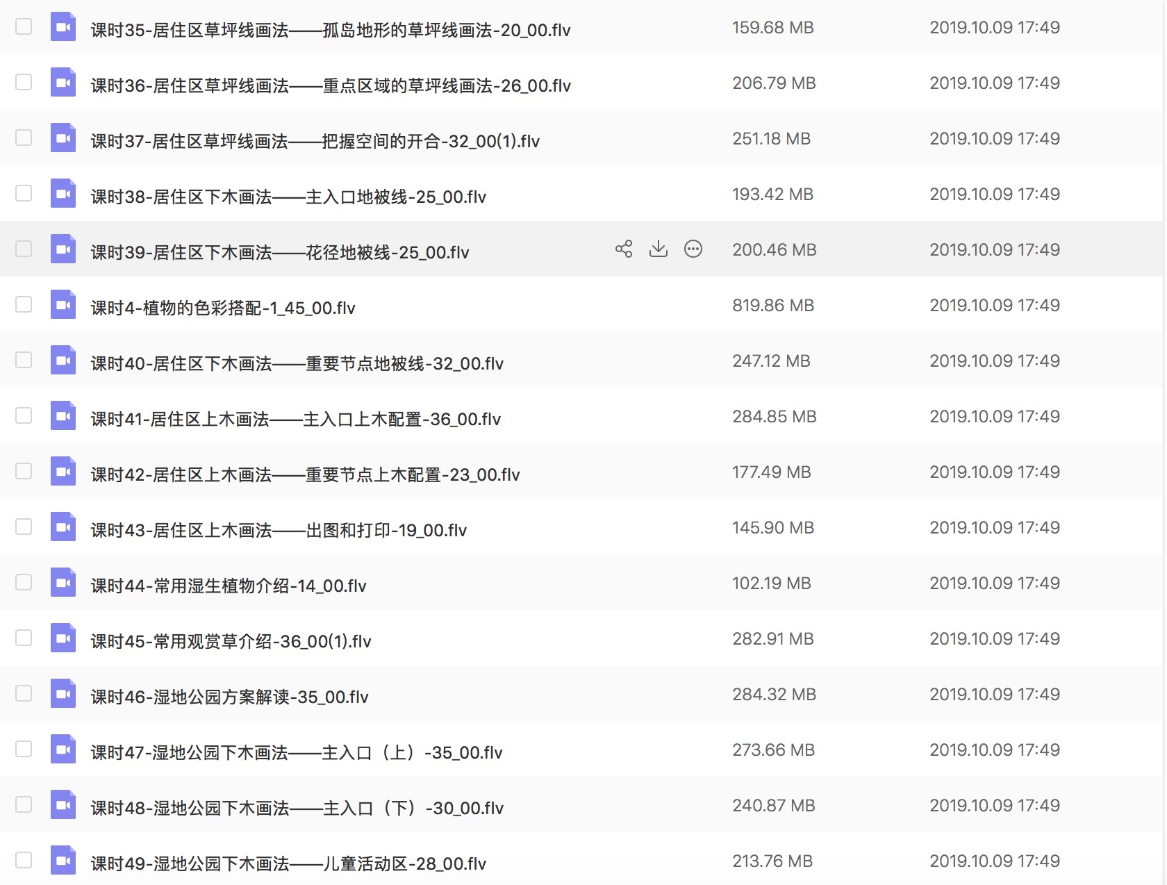1167x885 pixels.
Task: Click the video file icon for 课时43
Action: [x=63, y=527]
